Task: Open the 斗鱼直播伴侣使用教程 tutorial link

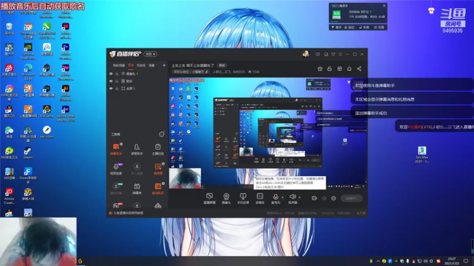Action: tap(128, 213)
